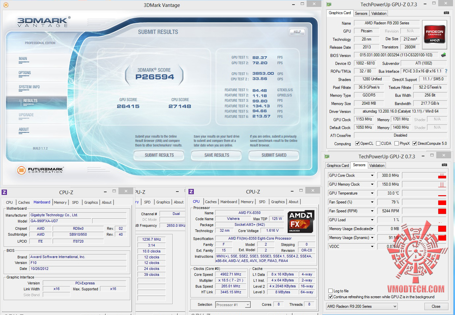Click the Close button in the GPU-Z Sensors window

436,306
